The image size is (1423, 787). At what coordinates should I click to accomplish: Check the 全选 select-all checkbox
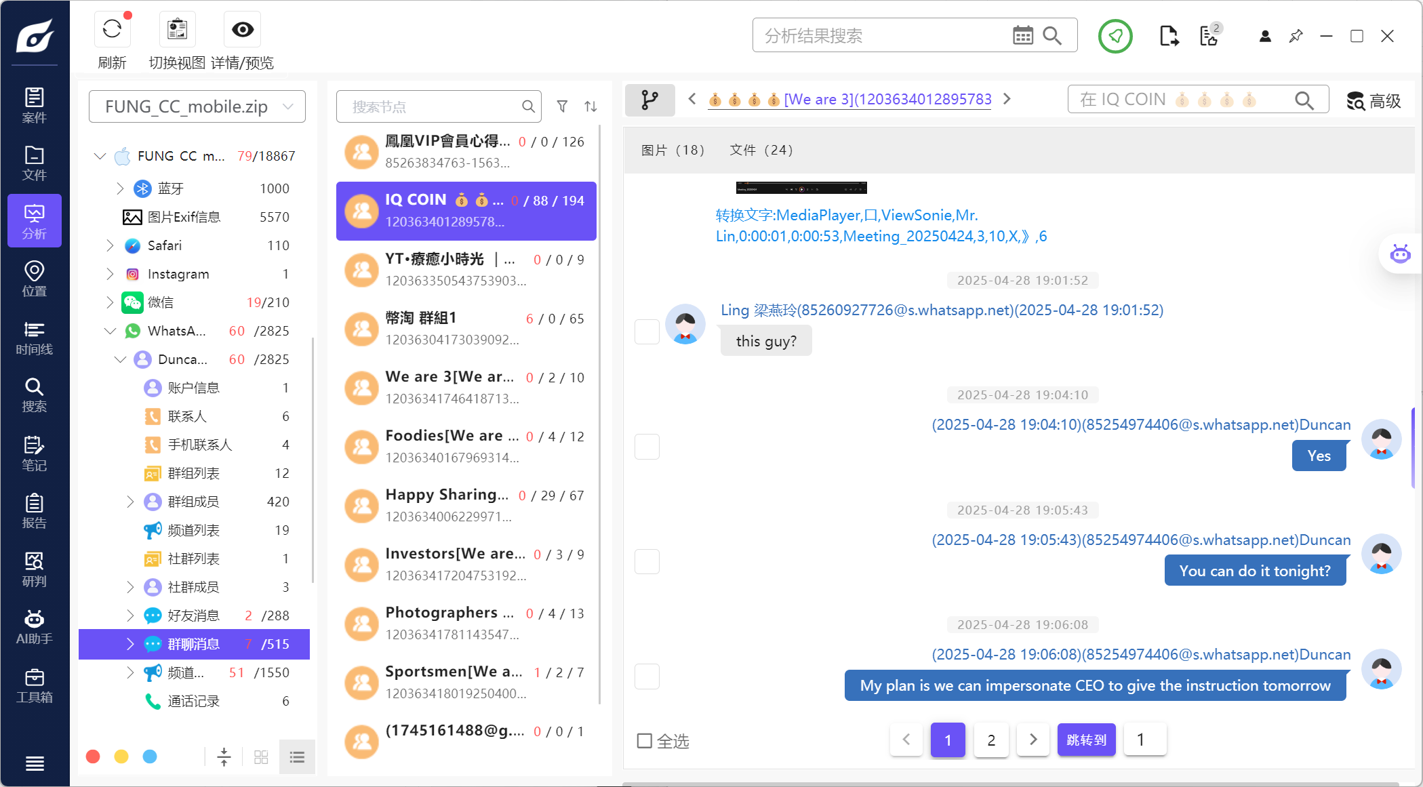click(x=645, y=741)
